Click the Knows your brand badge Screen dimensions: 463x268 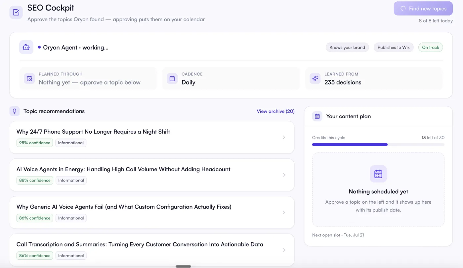tap(347, 48)
